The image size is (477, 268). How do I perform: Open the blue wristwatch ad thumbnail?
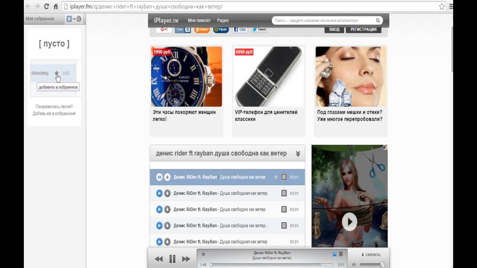(186, 77)
